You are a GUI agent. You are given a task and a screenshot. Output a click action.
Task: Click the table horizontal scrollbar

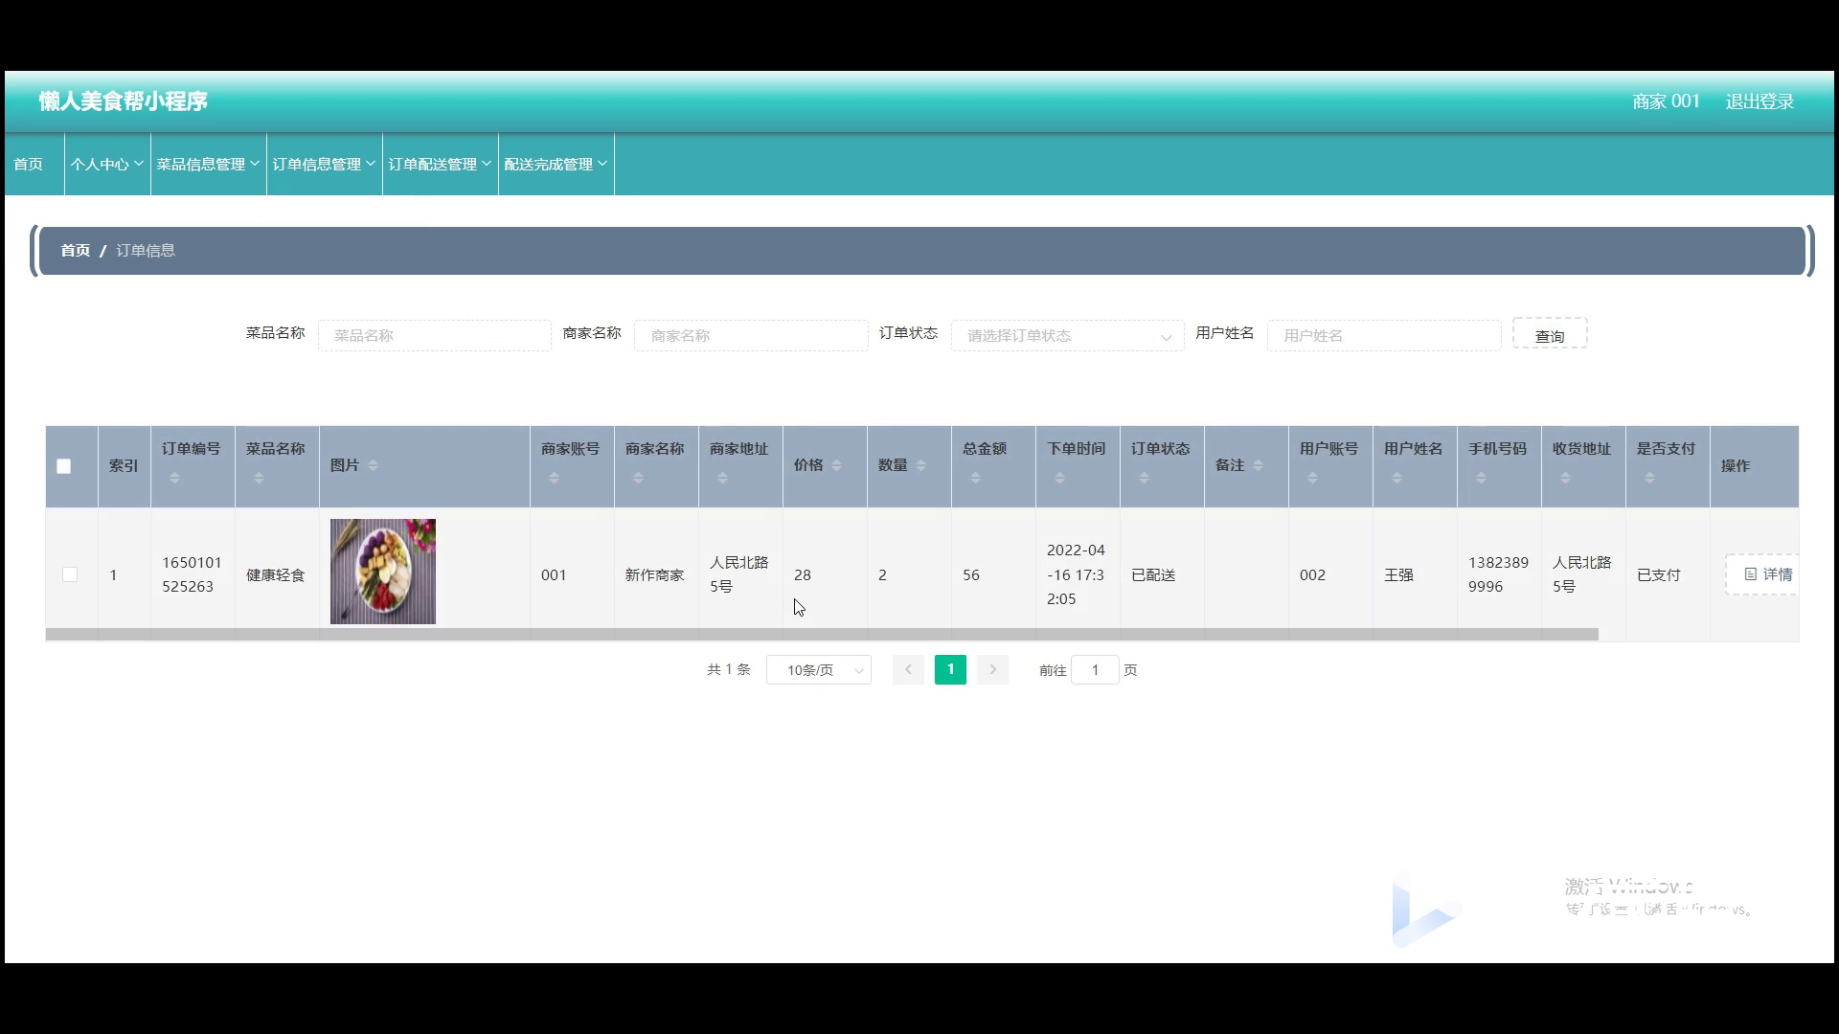tap(822, 635)
